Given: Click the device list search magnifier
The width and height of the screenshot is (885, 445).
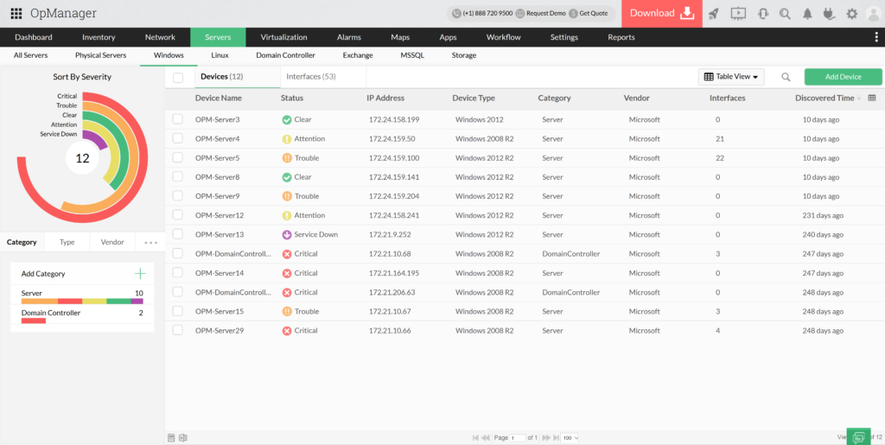Looking at the screenshot, I should pos(786,77).
